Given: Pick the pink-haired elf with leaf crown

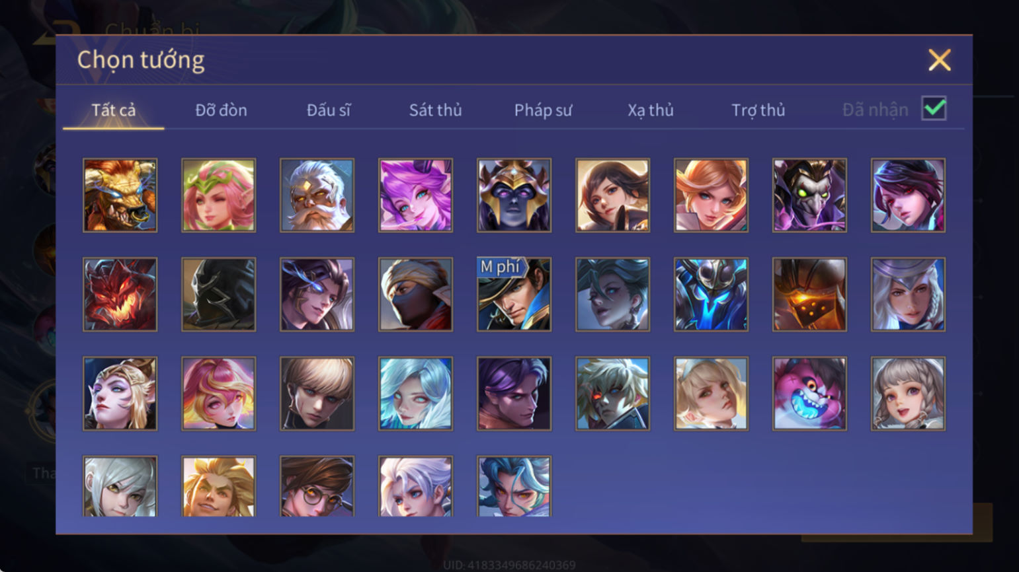Looking at the screenshot, I should coord(218,195).
